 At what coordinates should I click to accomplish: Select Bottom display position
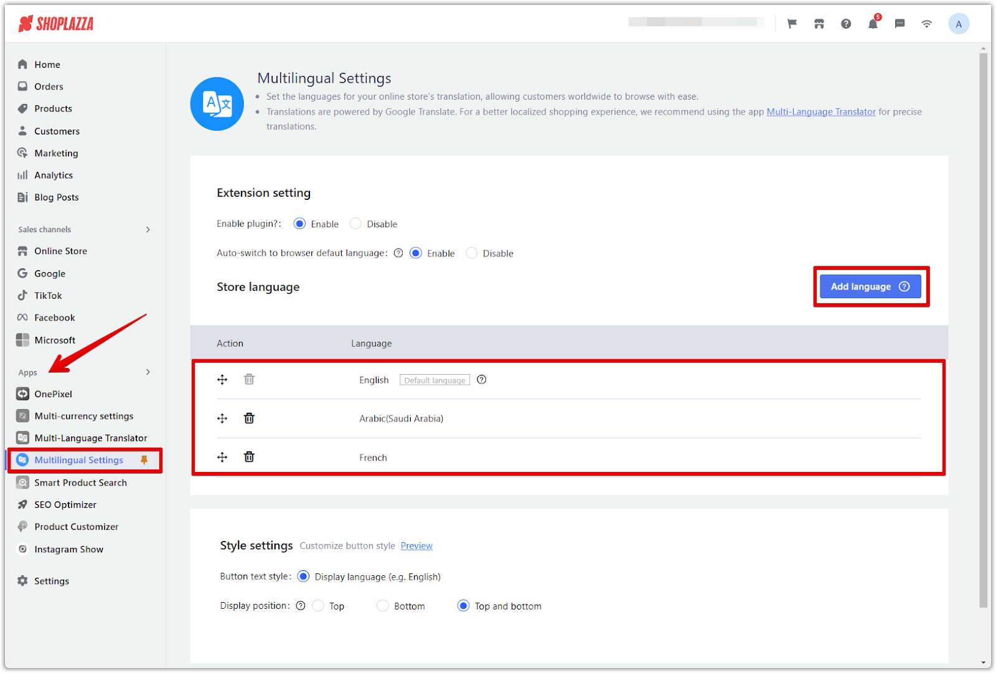383,606
